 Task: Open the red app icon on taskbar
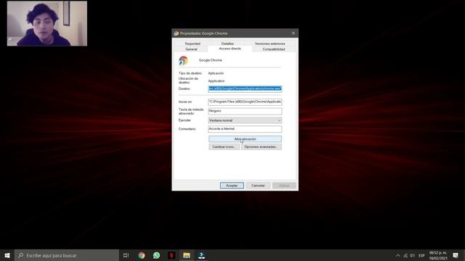pos(171,255)
